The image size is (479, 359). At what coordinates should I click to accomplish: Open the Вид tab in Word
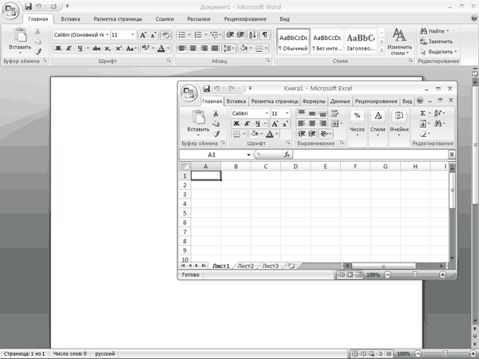click(284, 19)
